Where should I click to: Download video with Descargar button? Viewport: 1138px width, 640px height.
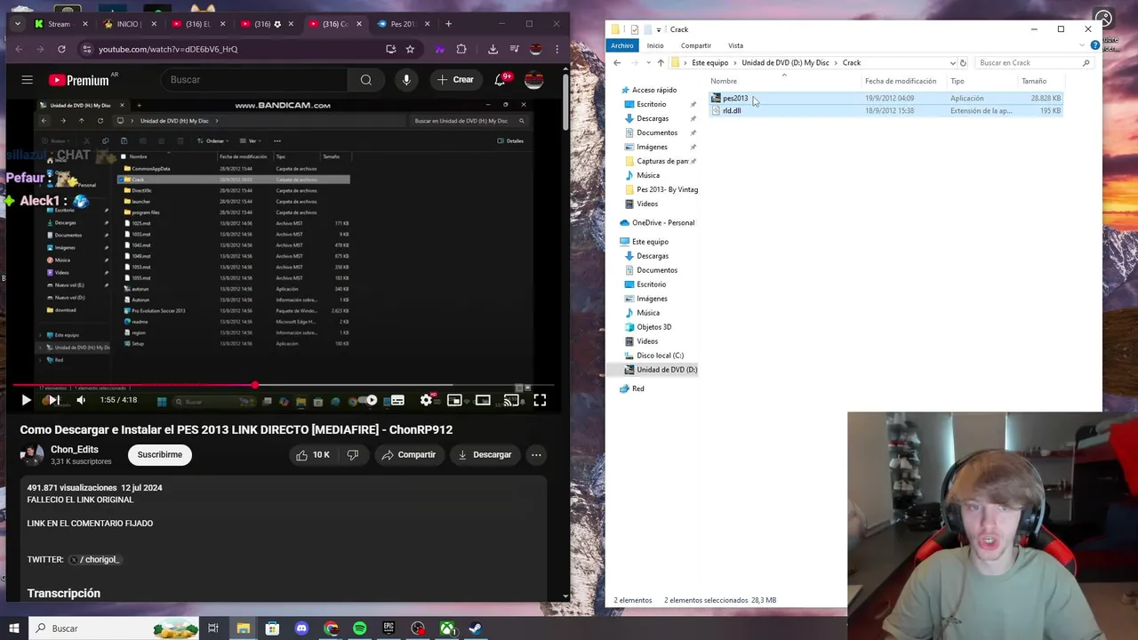(x=485, y=454)
